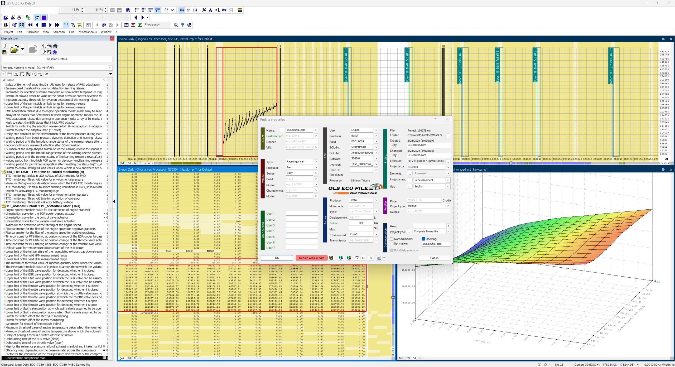
Task: Select the 16-bit display format icon
Action: [x=143, y=10]
